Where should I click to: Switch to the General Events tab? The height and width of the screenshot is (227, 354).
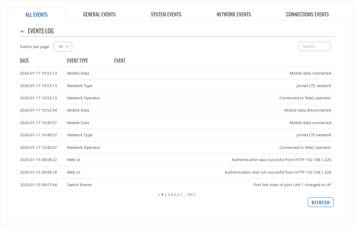[x=99, y=14]
